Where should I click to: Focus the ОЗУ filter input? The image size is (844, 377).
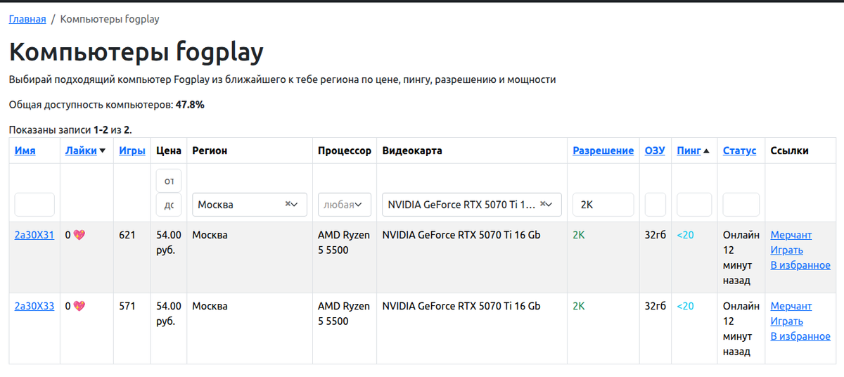coord(656,205)
